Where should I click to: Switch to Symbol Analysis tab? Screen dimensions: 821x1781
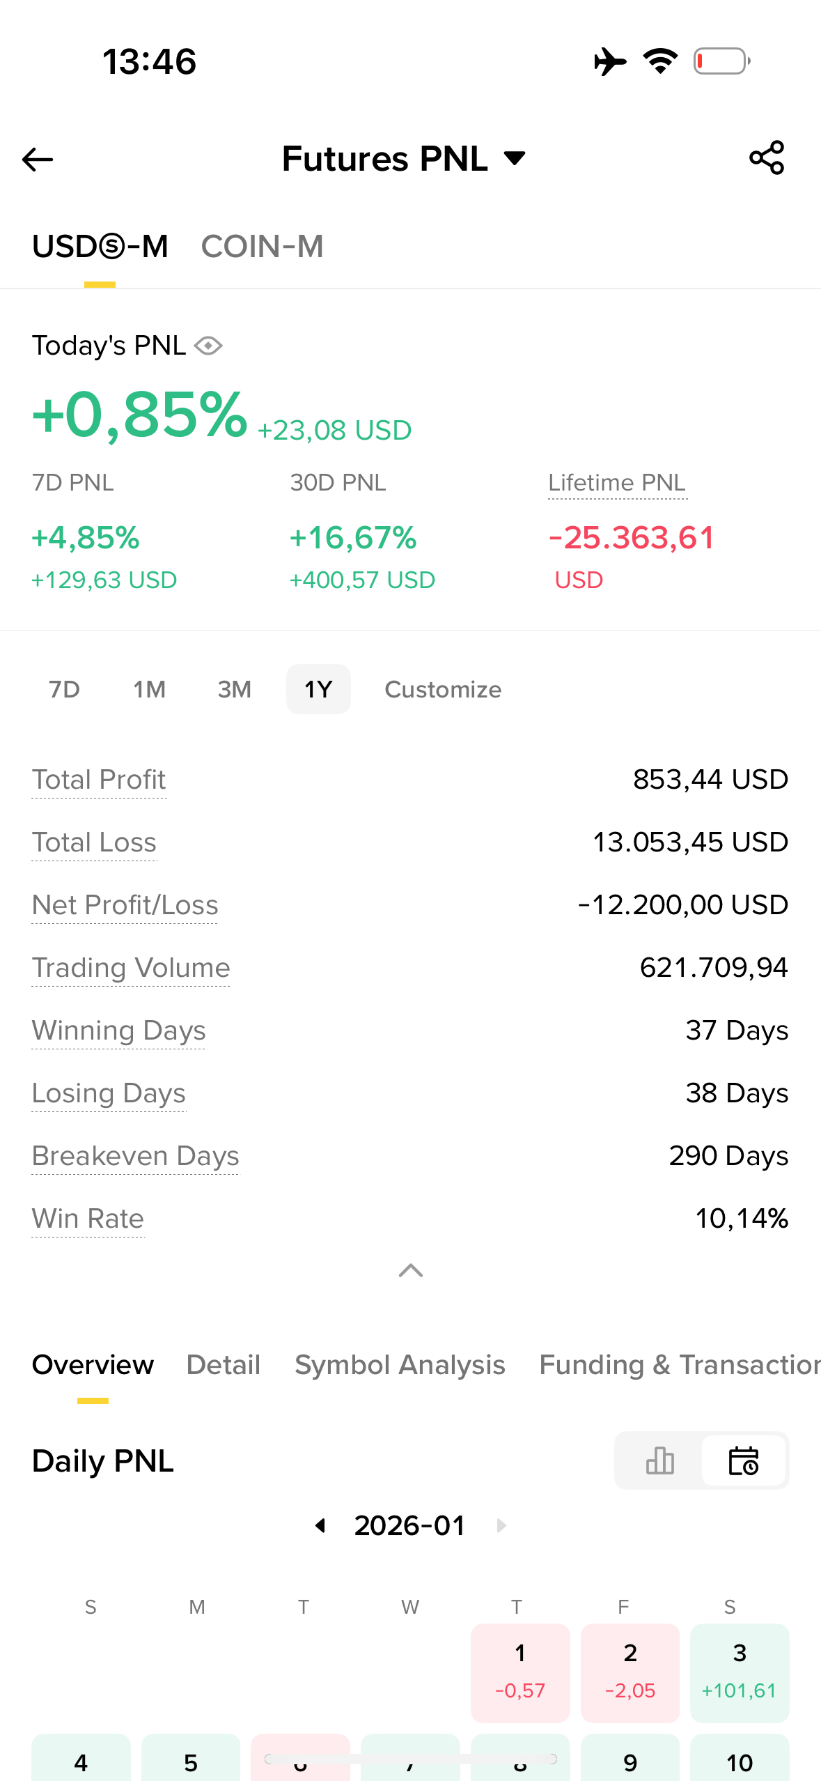point(400,1364)
